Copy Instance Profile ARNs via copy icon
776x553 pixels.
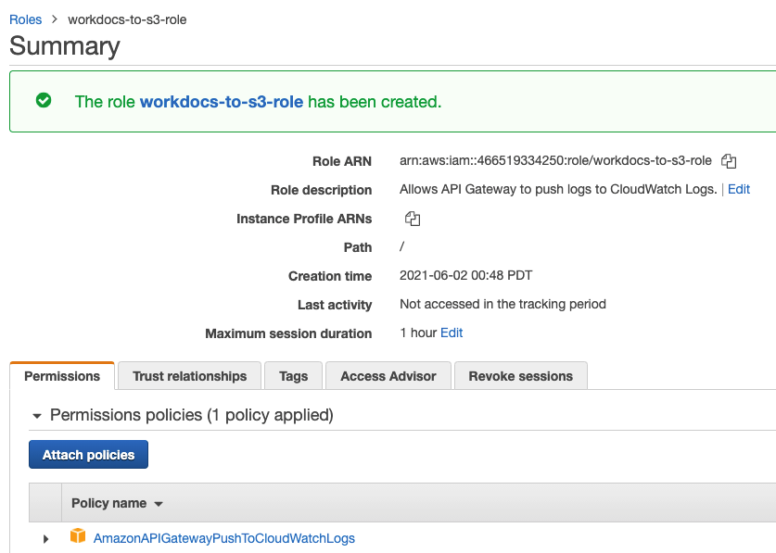tap(412, 219)
